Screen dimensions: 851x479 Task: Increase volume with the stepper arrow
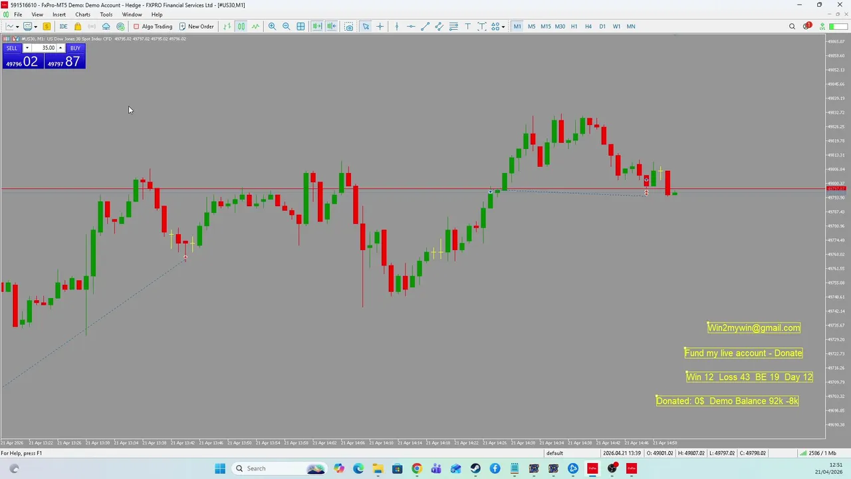tap(60, 48)
